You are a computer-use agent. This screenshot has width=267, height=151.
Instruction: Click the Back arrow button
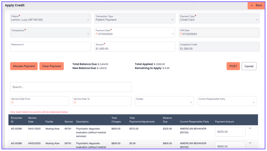pyautogui.click(x=256, y=5)
